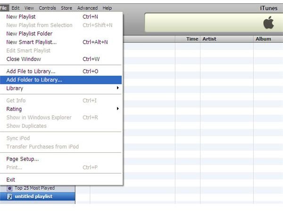Screen dimensions: 283x211
Task: Expand the Library submenu
Action: click(x=61, y=88)
